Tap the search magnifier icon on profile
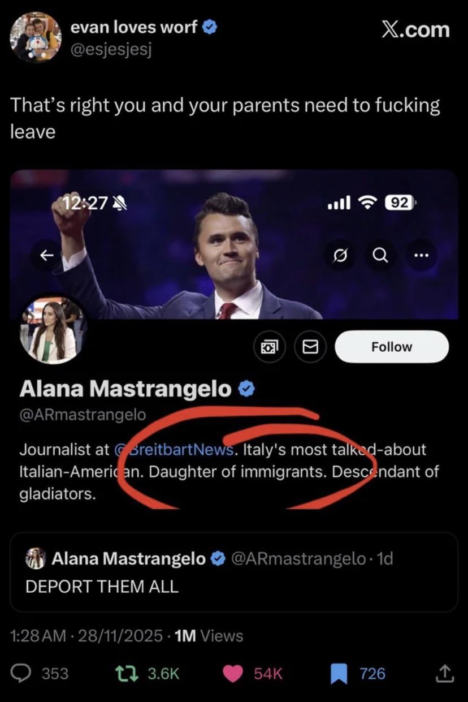Viewport: 468px width, 702px height. (381, 256)
